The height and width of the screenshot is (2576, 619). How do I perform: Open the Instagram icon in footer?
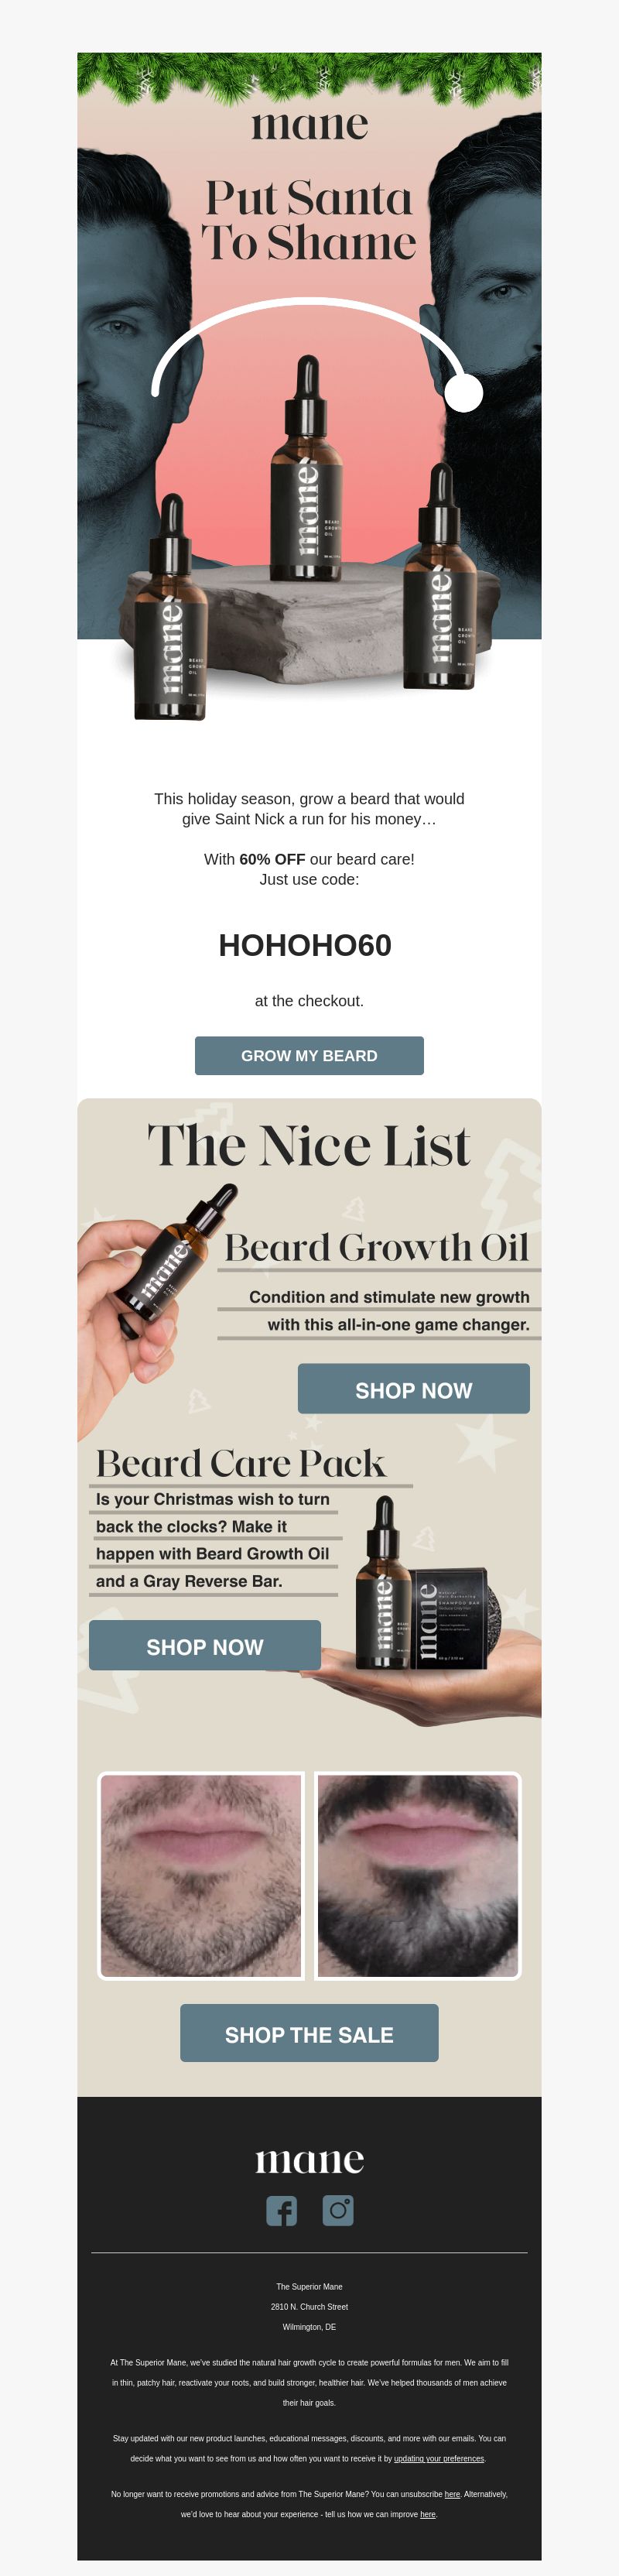338,2210
